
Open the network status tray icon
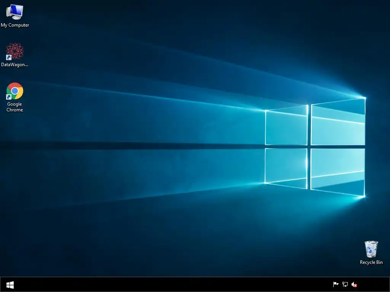point(345,284)
